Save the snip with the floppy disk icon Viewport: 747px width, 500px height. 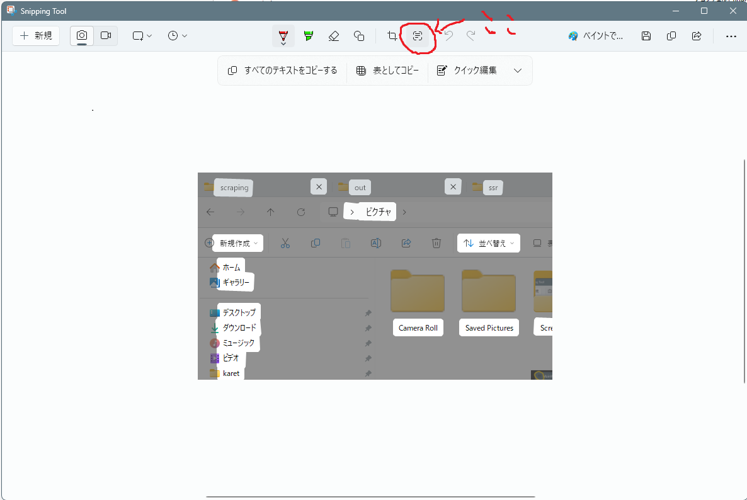point(646,36)
